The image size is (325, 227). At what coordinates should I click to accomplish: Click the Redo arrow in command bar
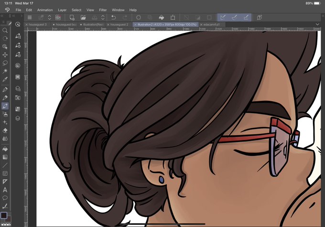pyautogui.click(x=125, y=17)
